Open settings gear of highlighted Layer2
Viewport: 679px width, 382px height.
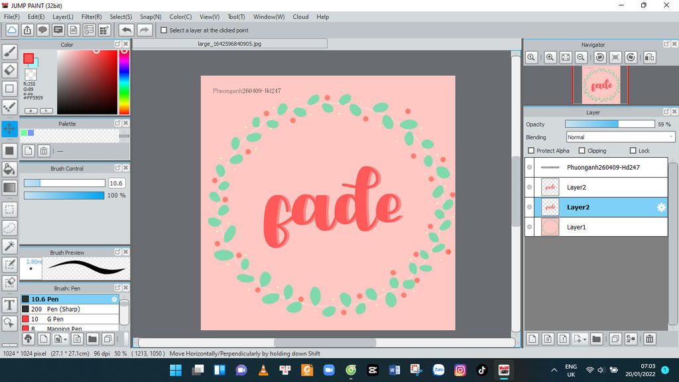click(661, 208)
